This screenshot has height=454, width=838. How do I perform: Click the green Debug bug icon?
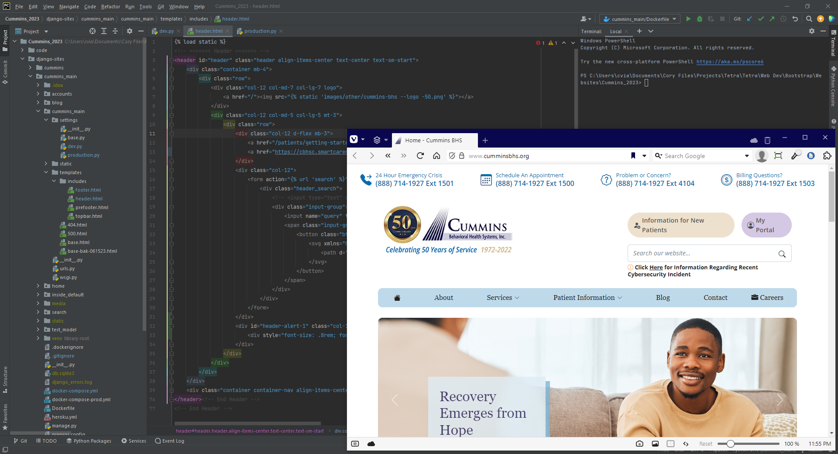point(700,19)
